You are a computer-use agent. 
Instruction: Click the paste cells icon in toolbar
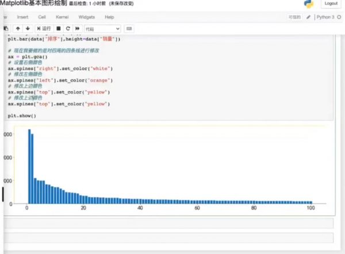click(5, 28)
